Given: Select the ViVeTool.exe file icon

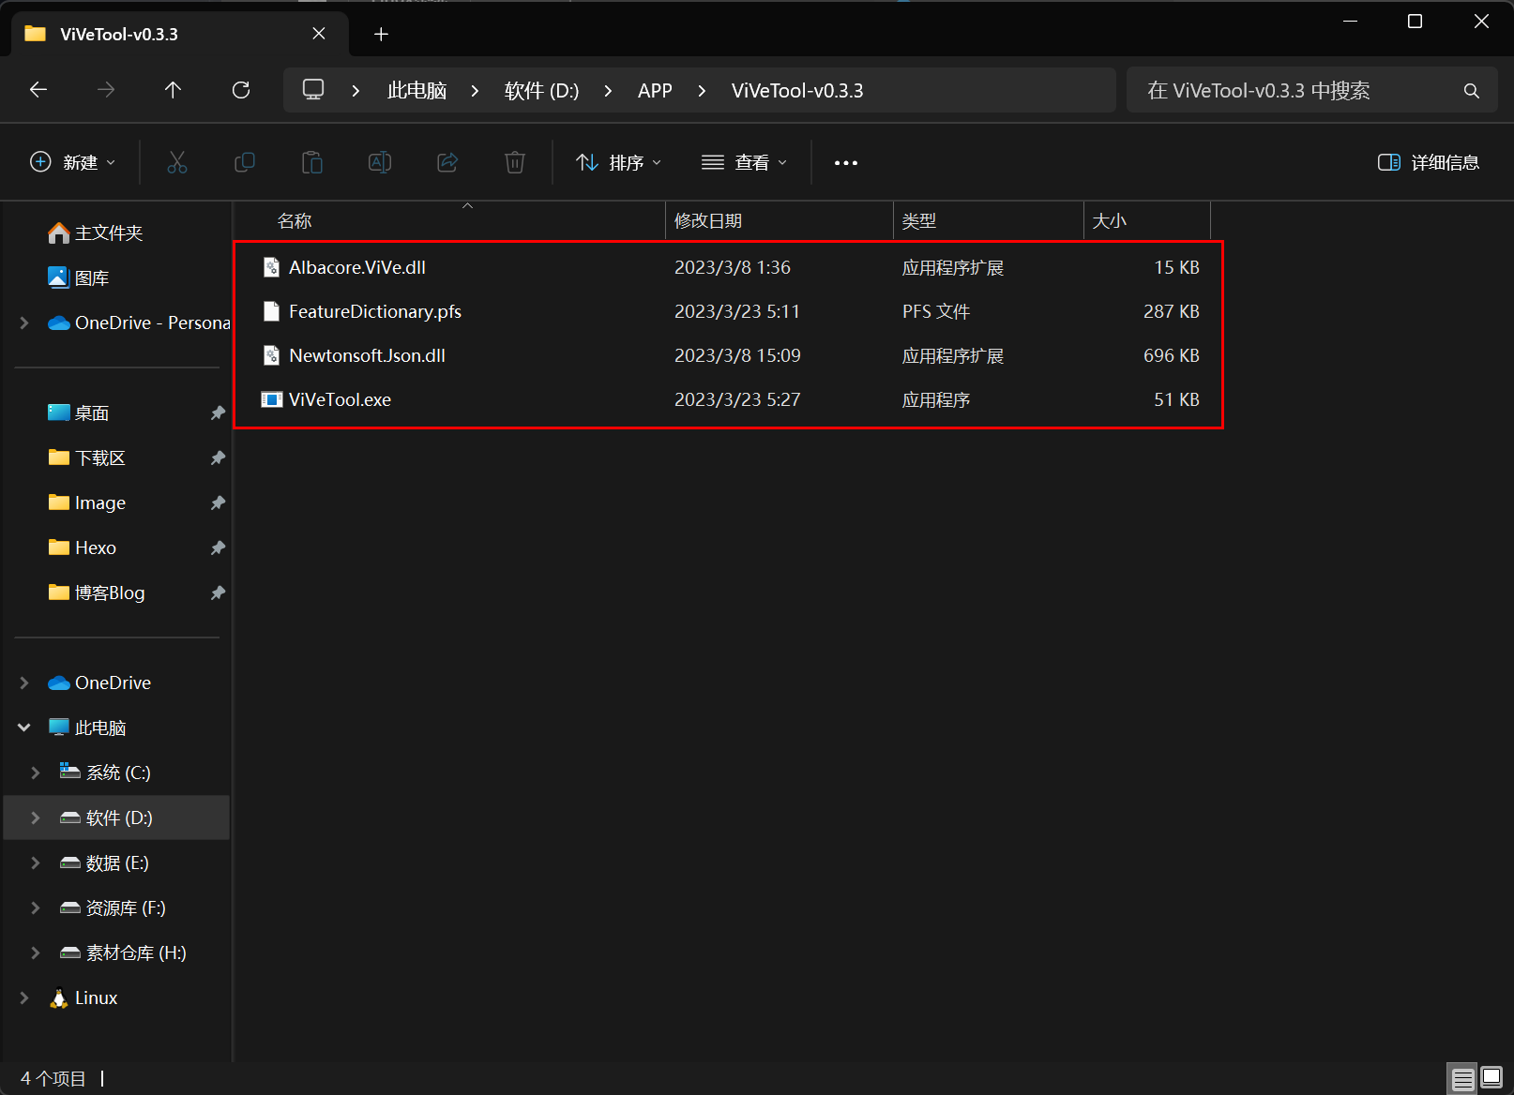Looking at the screenshot, I should (271, 399).
